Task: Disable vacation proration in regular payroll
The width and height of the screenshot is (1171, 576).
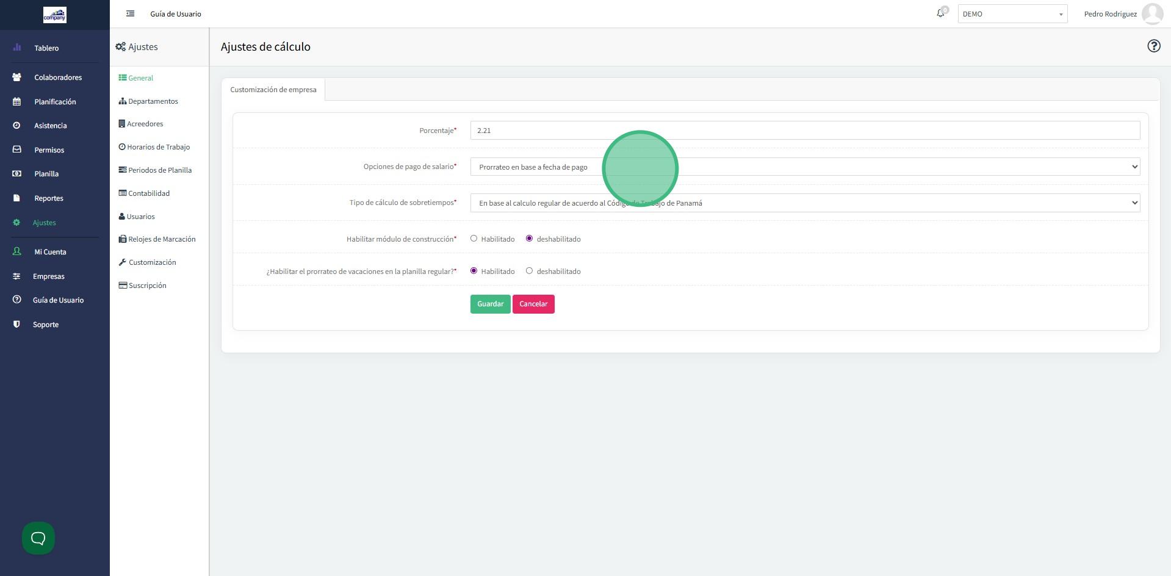Action: pyautogui.click(x=529, y=271)
